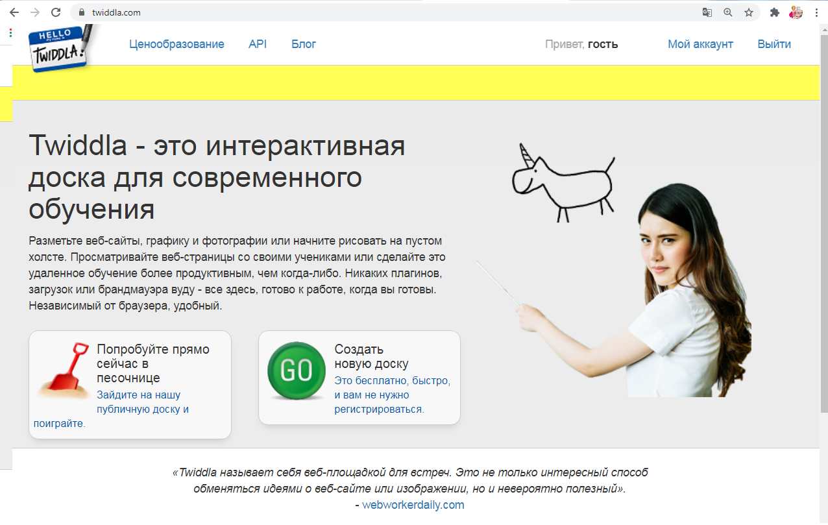Screen dimensions: 828x525
Task: Click the browser forward arrow
Action: (x=35, y=12)
